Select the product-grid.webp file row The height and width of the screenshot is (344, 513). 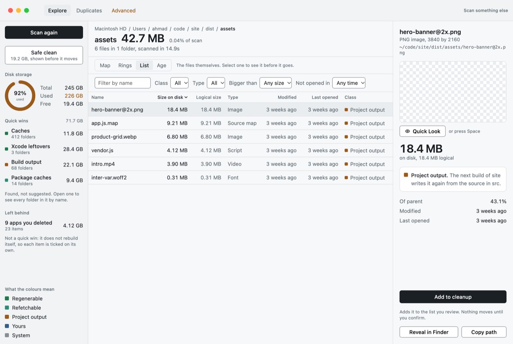[x=240, y=137]
